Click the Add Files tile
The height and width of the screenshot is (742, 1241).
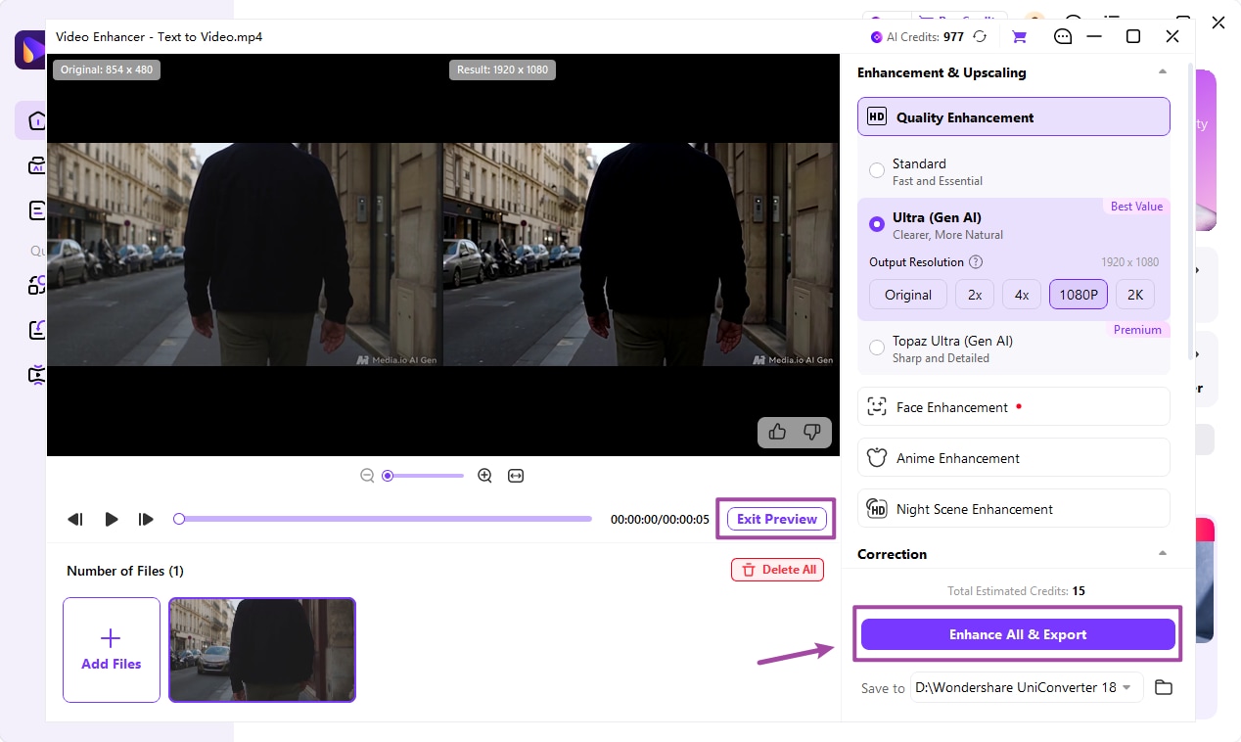[112, 650]
